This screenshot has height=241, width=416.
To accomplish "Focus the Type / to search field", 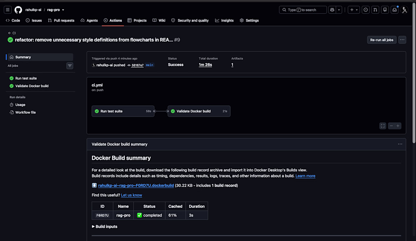I will pos(303,10).
